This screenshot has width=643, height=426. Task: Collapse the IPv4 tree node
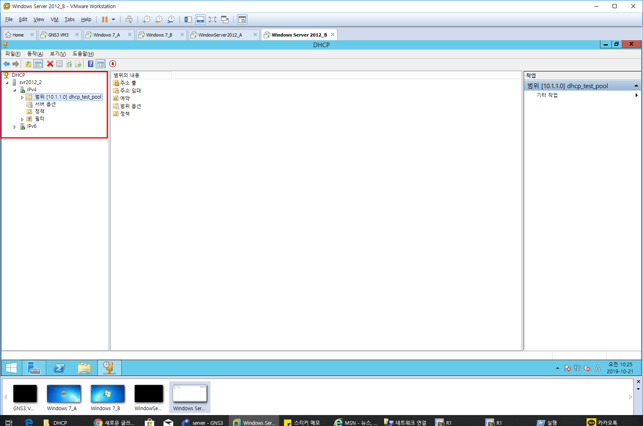pos(15,90)
